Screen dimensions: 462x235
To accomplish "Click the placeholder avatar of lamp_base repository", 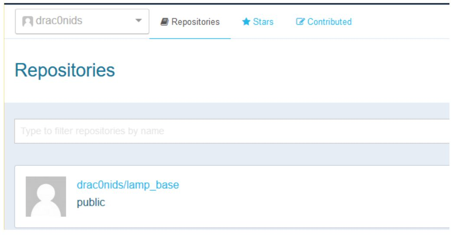I will click(46, 196).
